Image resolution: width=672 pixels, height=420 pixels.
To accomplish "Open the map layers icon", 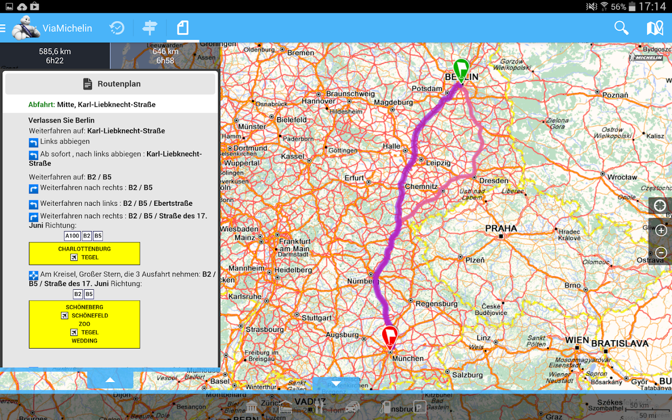I will (x=655, y=28).
